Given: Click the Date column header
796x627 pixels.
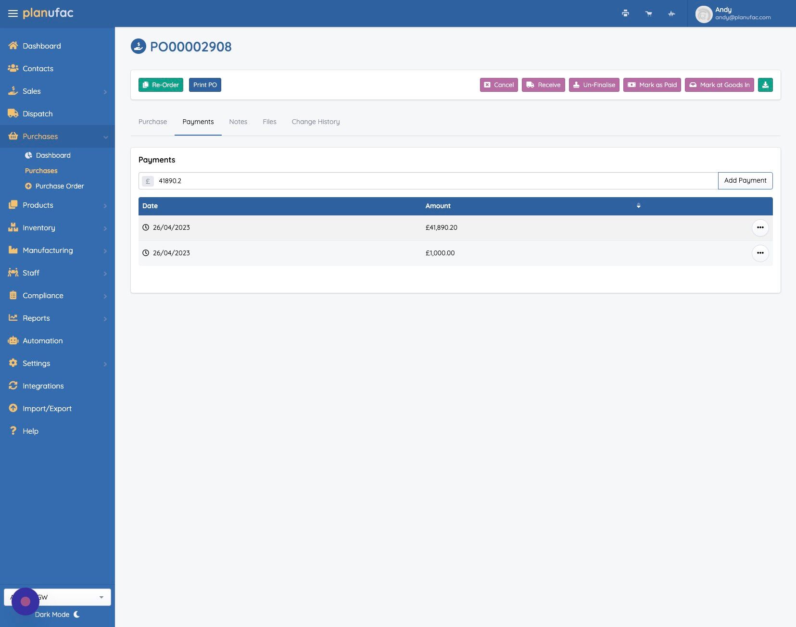Looking at the screenshot, I should click(x=150, y=206).
